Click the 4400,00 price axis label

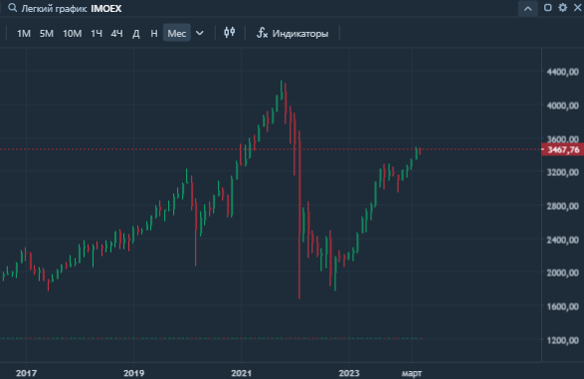point(563,72)
